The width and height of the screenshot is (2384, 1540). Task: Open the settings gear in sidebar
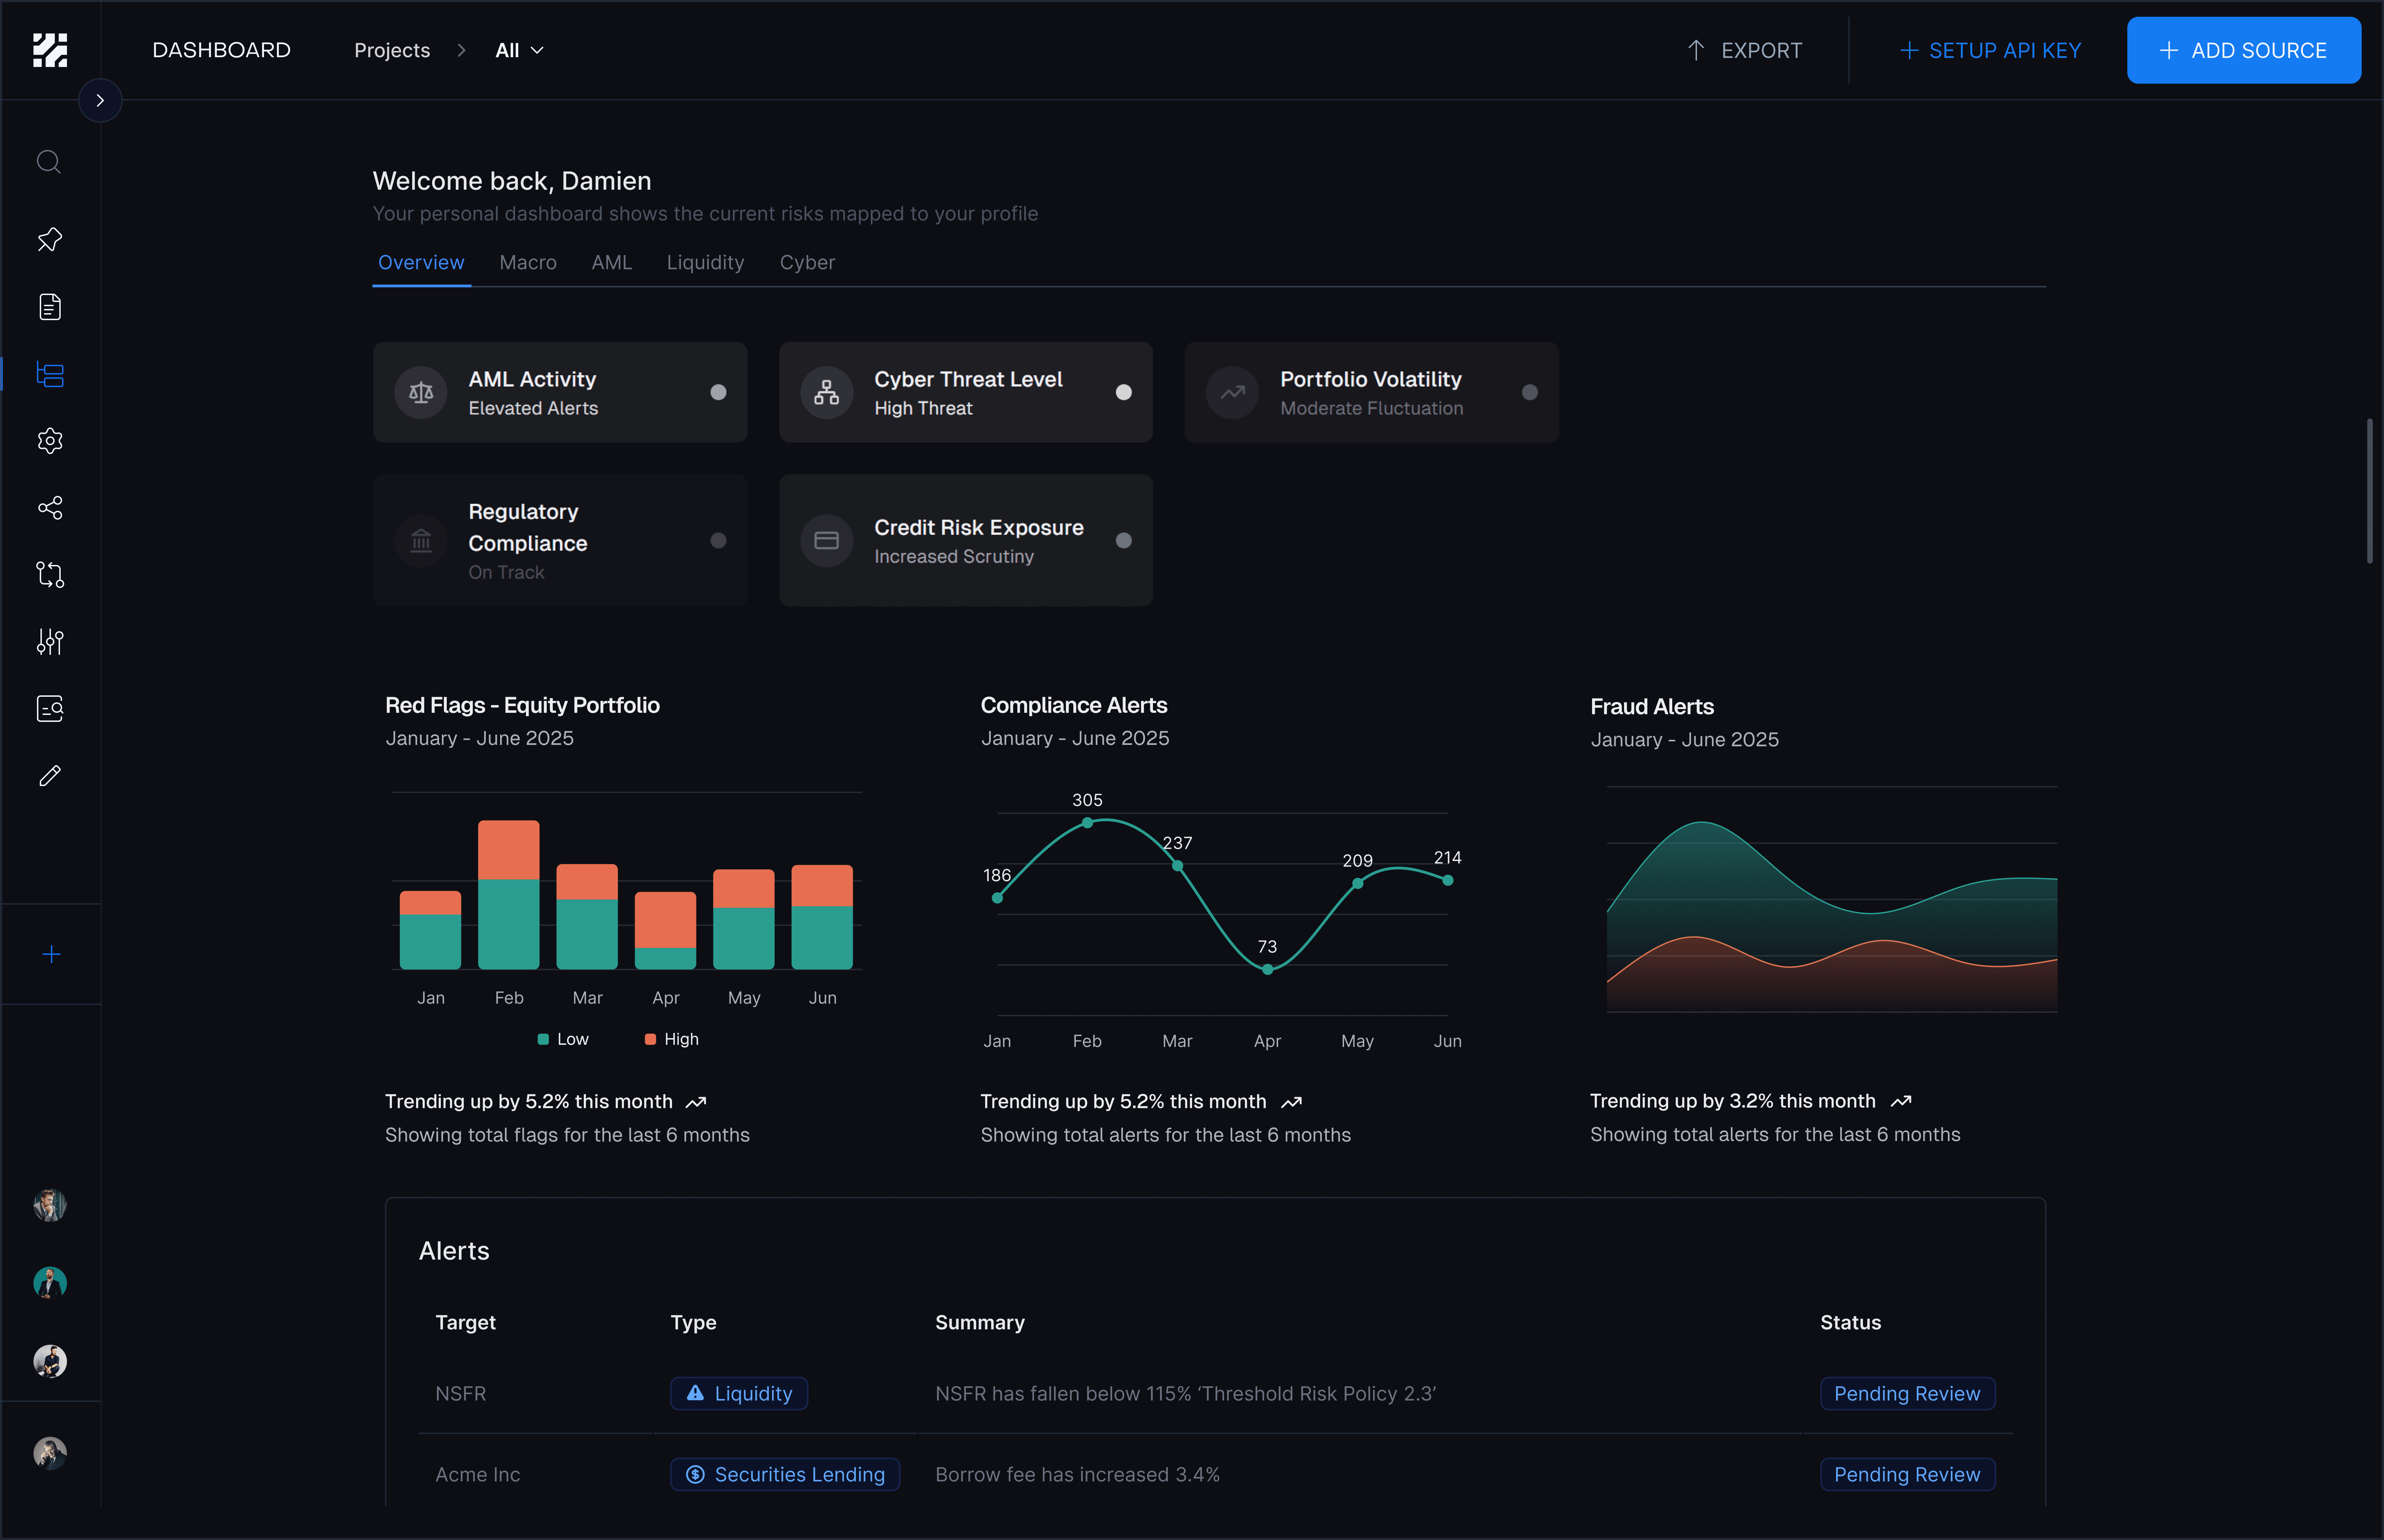(x=50, y=441)
